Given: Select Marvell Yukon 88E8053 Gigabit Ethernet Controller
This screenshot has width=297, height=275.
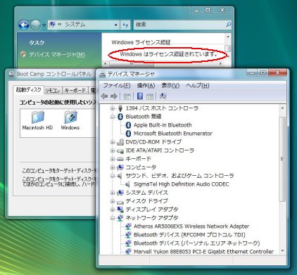Looking at the screenshot, I should (x=203, y=252).
